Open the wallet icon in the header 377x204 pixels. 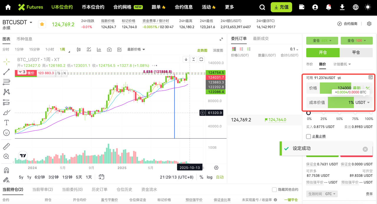click(x=302, y=7)
